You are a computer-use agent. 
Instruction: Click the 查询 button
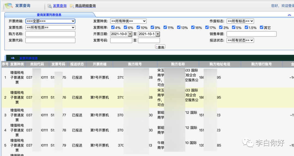(160, 47)
